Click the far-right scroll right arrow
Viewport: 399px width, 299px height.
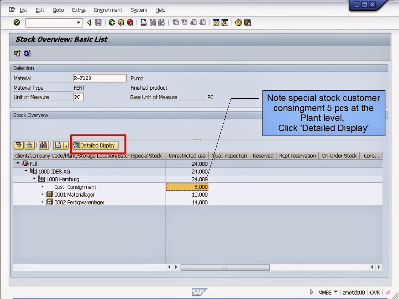tap(379, 267)
